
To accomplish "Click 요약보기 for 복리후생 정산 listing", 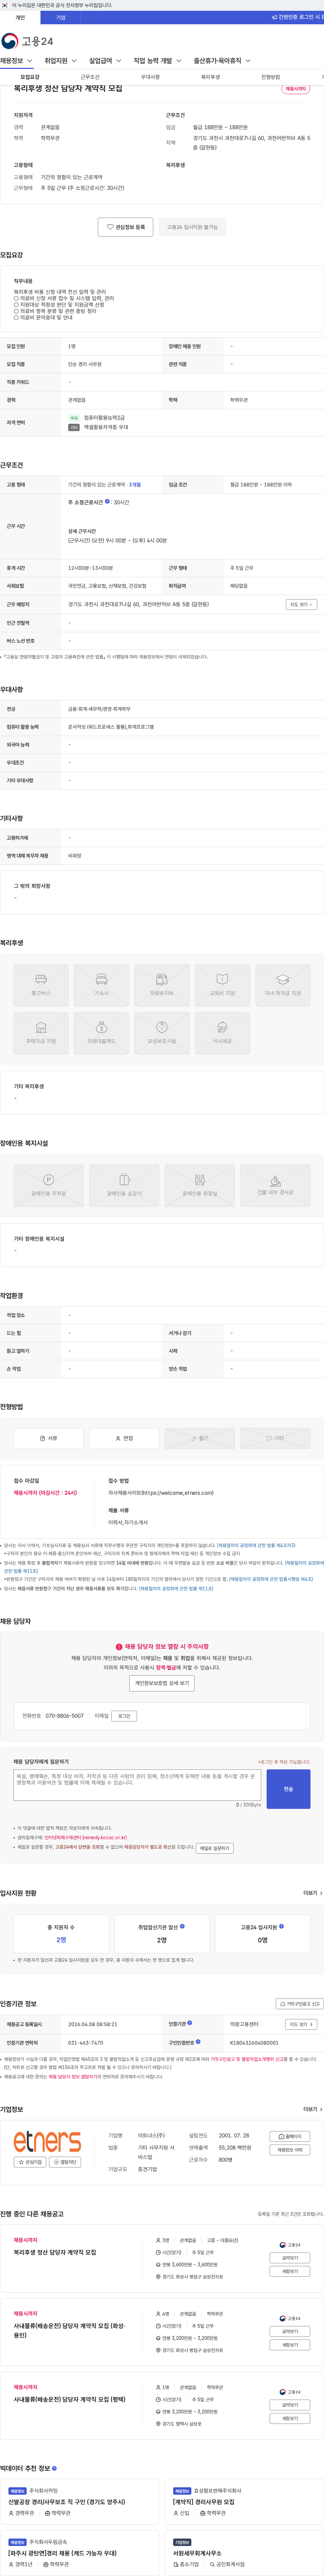I will (x=290, y=2258).
